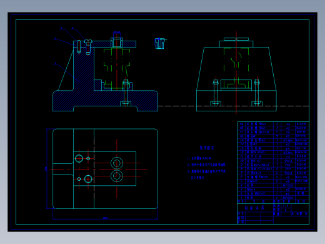The image size is (325, 244).
Task: Click the 1:1 scale cell in title block
Action: [x=286, y=206]
